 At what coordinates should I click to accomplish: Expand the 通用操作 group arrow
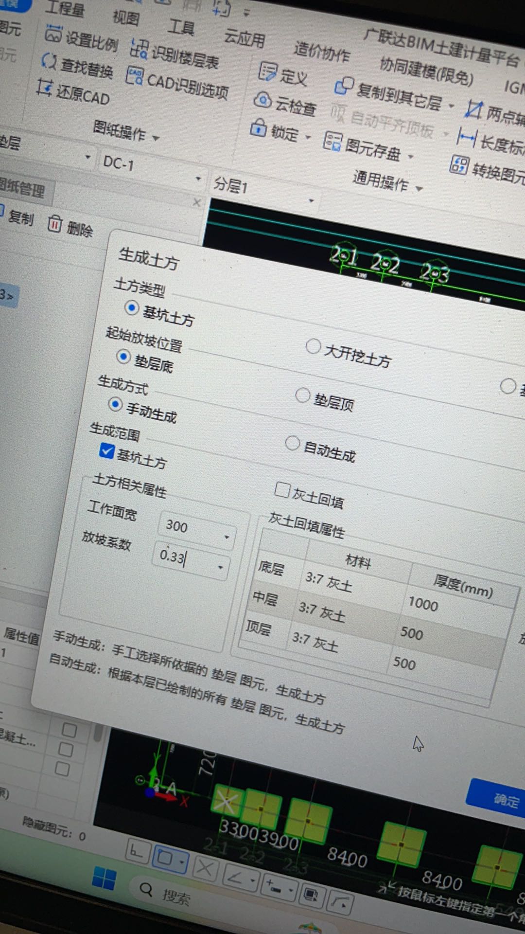tap(419, 188)
